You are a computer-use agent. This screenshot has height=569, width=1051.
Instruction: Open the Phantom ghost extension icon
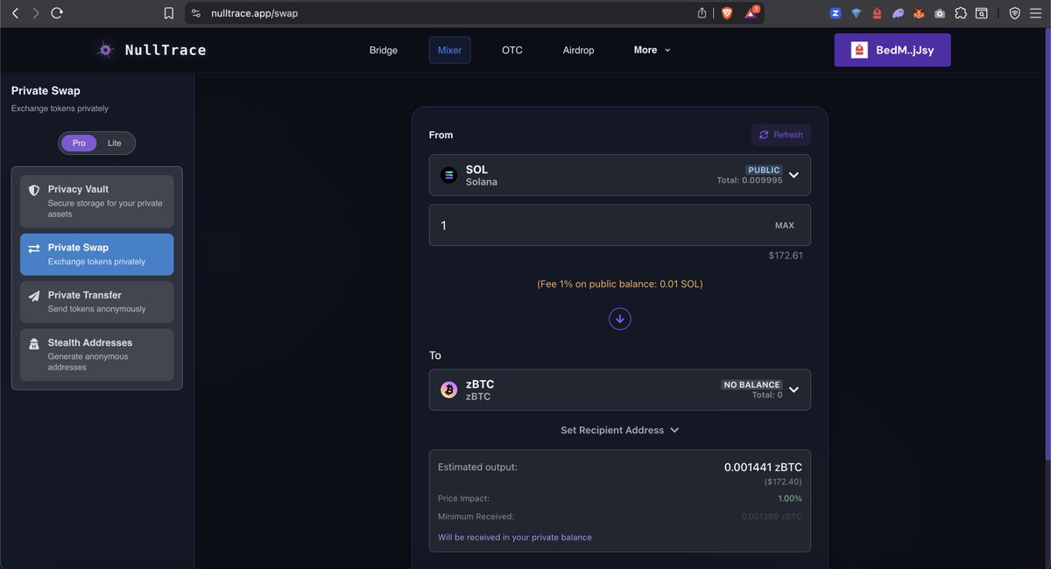pos(898,13)
